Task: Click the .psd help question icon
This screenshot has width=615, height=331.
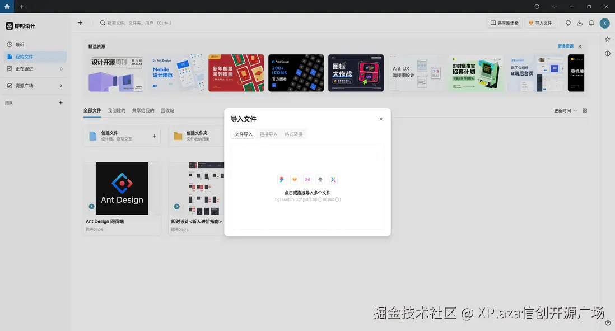Action: (337, 199)
